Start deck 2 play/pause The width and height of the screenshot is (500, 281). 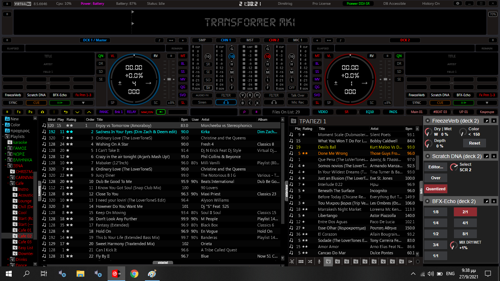click(x=463, y=102)
